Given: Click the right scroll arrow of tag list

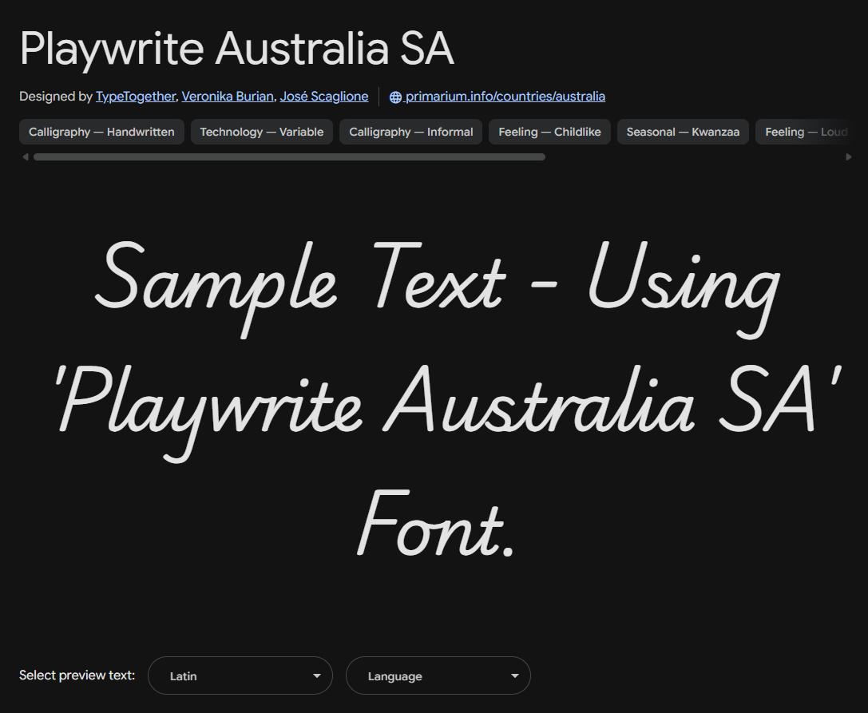Looking at the screenshot, I should point(849,157).
